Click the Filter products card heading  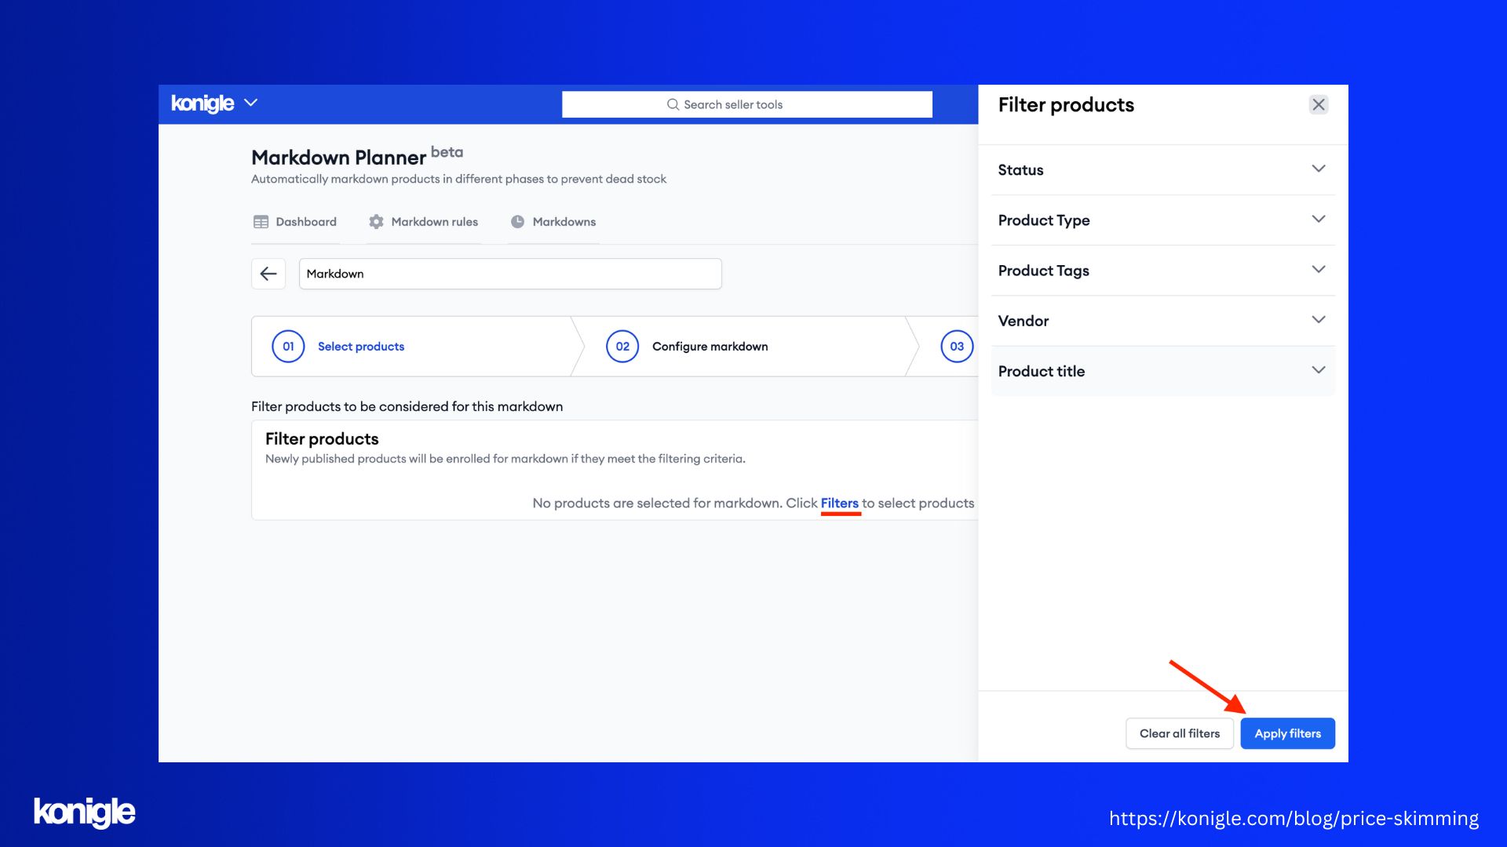click(322, 439)
